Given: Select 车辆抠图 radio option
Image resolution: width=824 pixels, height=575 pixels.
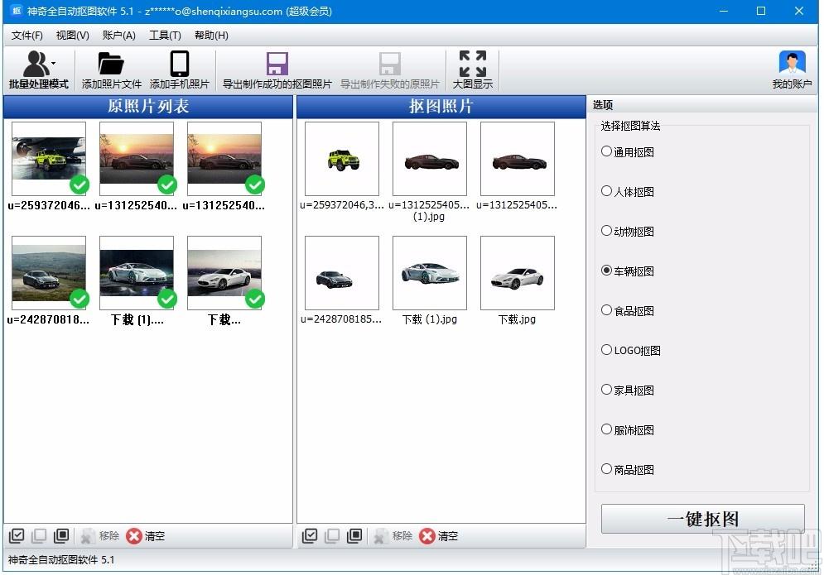Looking at the screenshot, I should [606, 271].
